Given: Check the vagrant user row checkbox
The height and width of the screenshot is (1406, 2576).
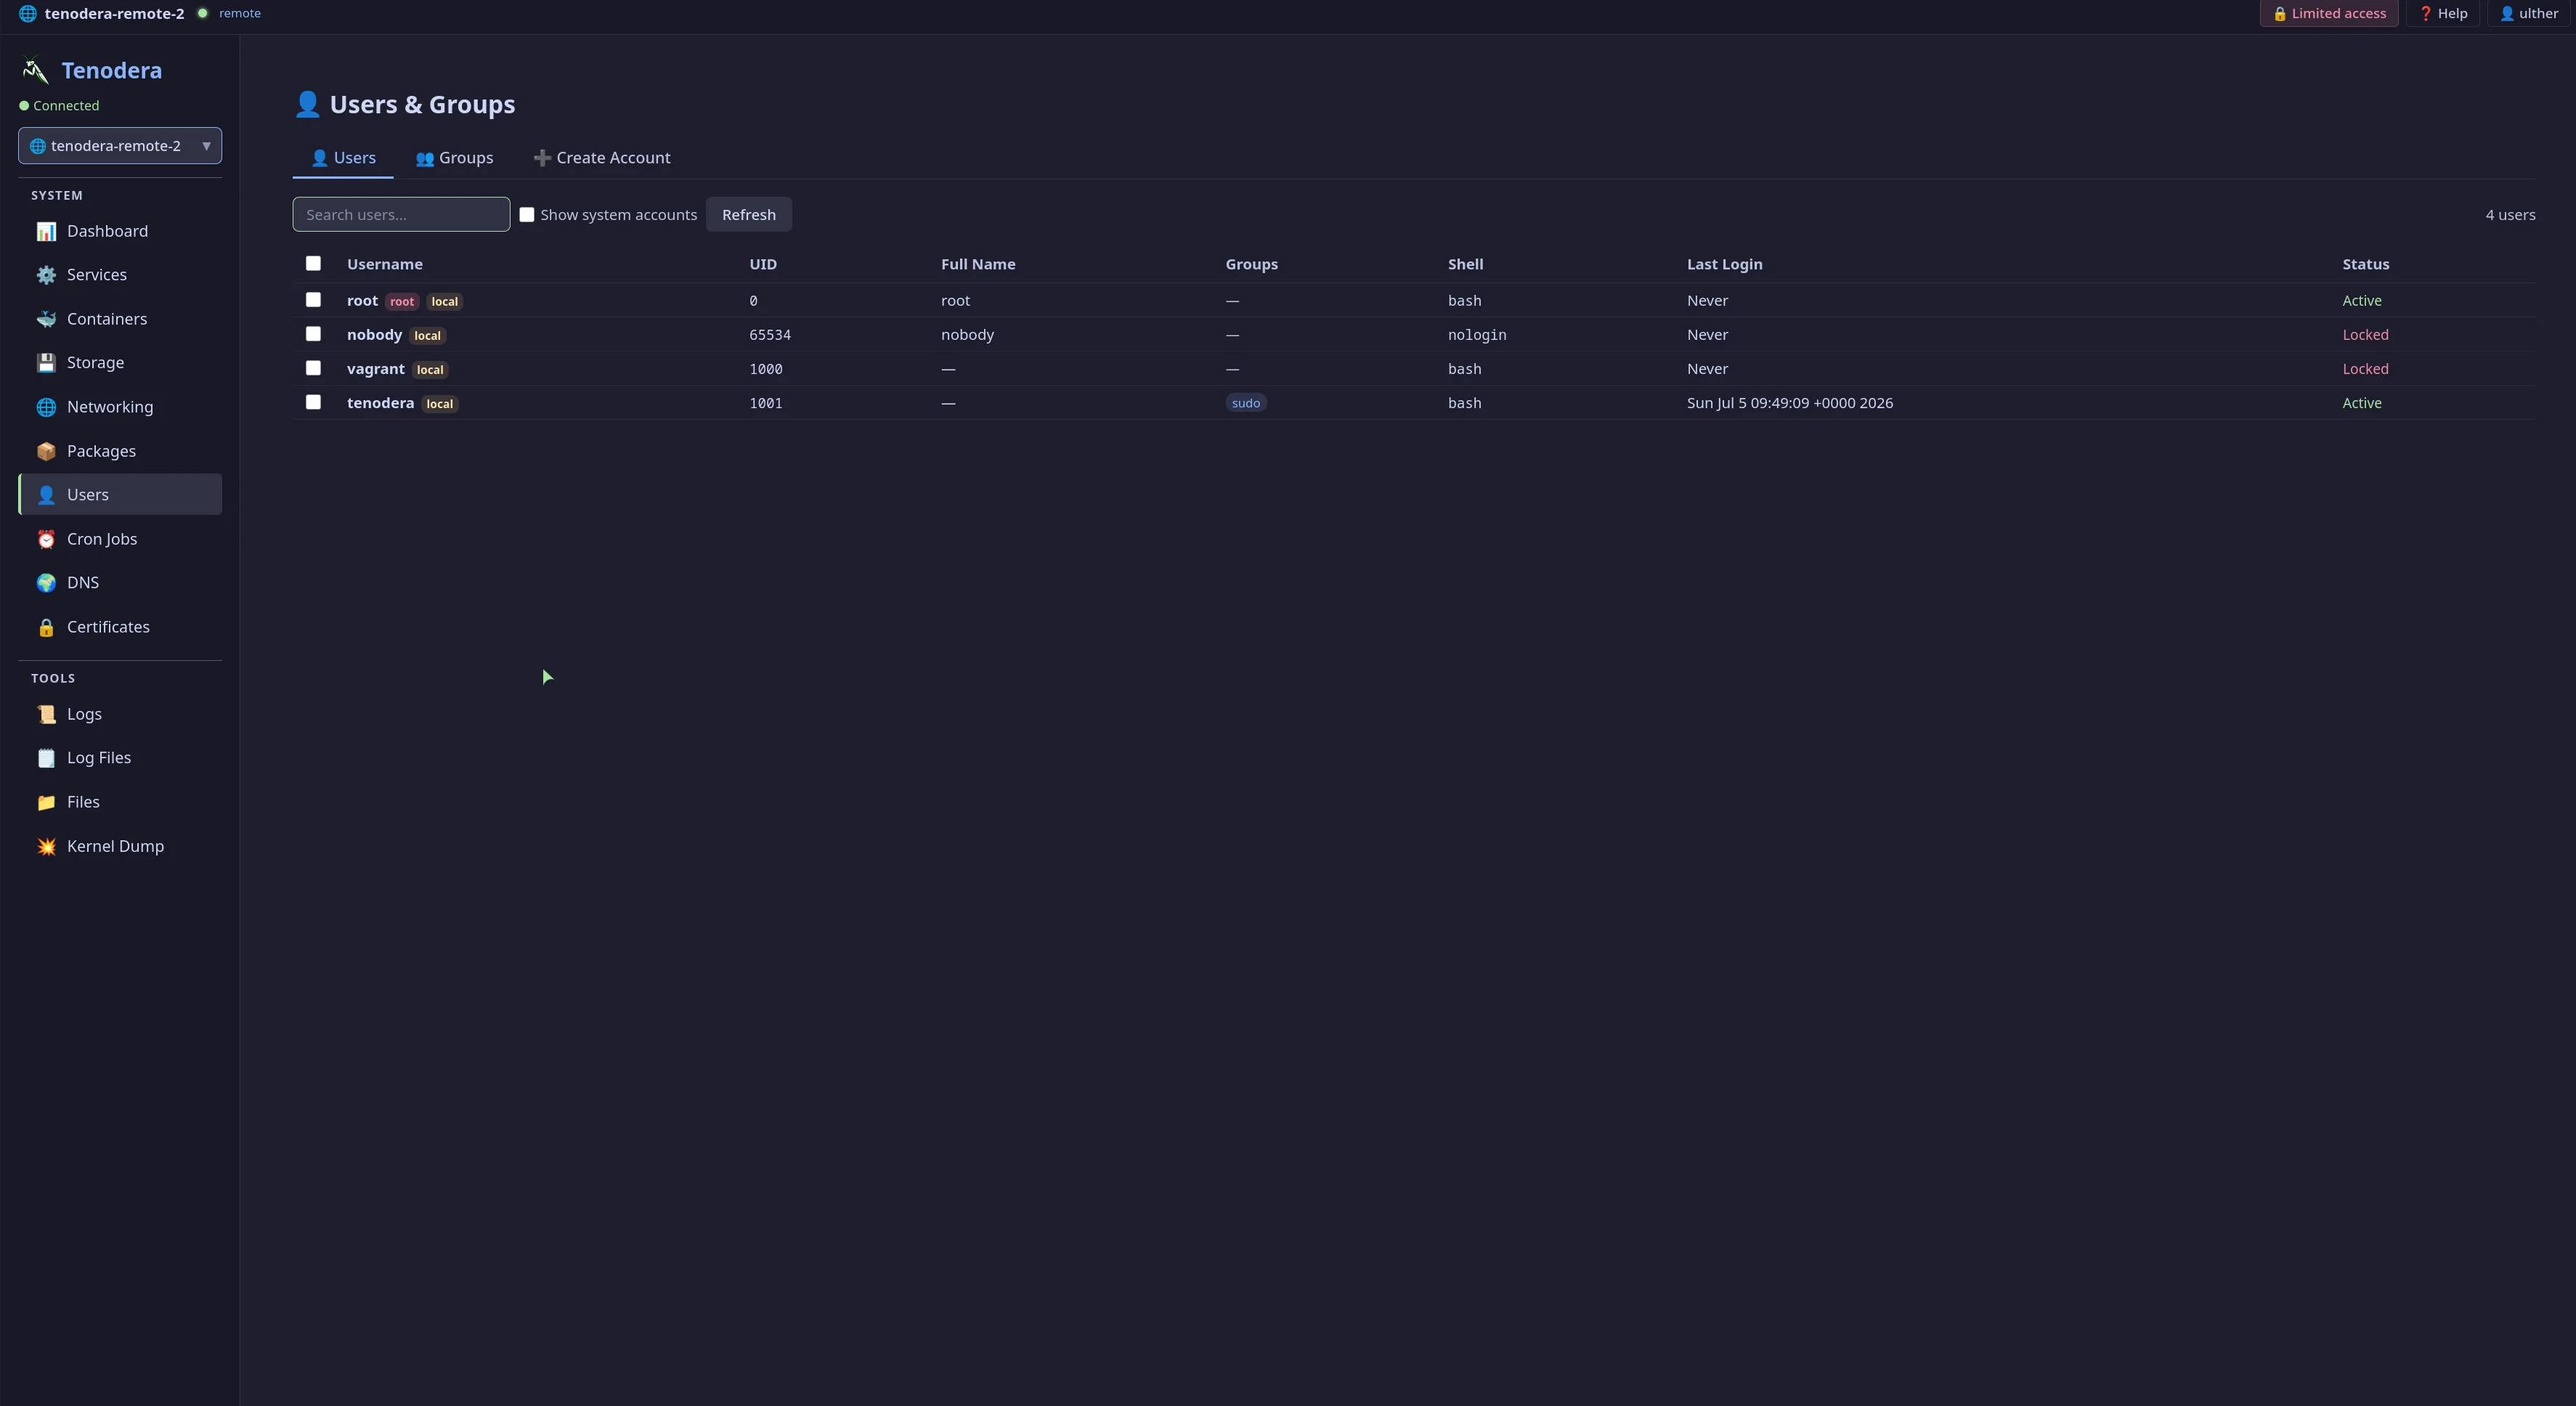Looking at the screenshot, I should tap(313, 367).
